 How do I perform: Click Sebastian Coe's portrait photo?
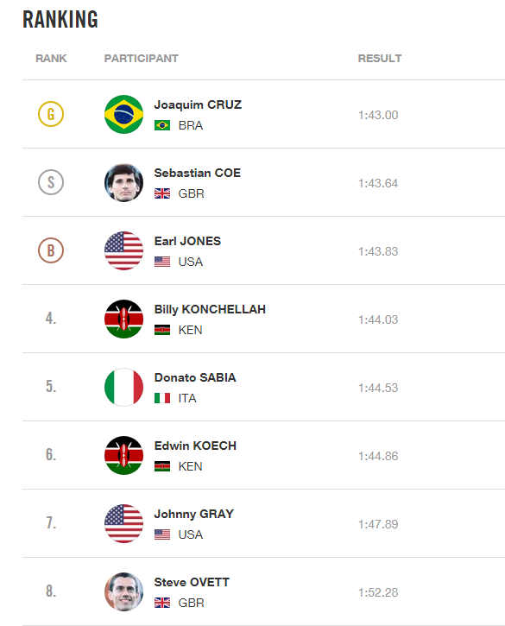(123, 182)
